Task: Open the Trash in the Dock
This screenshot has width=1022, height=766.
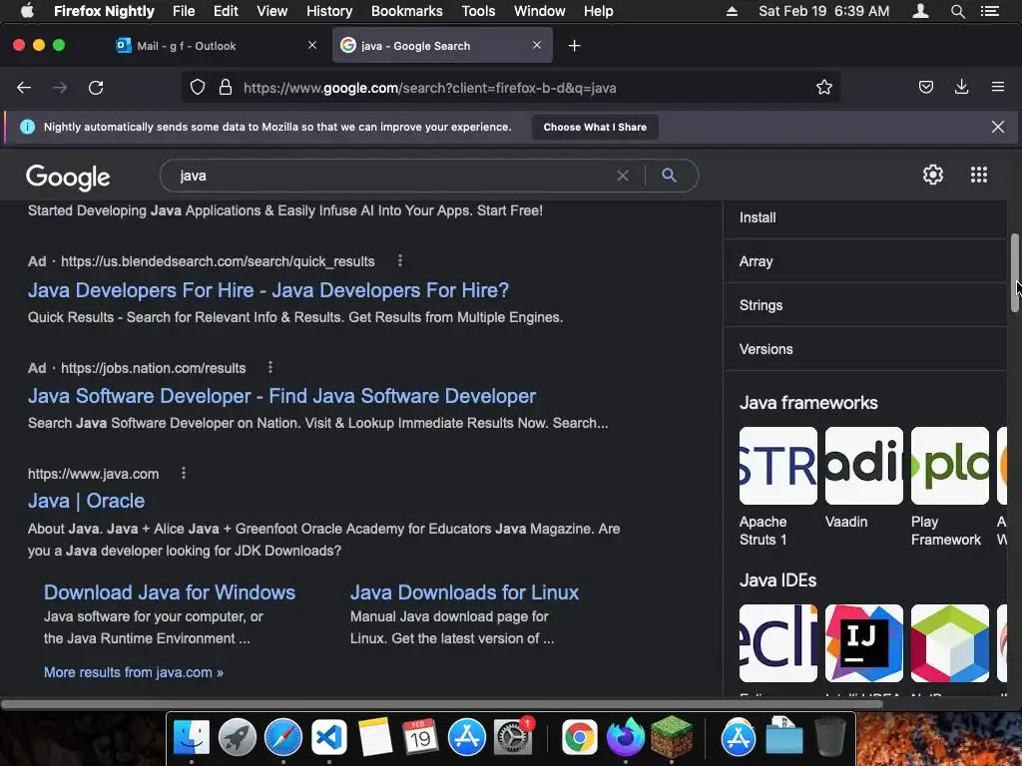Action: pos(829,737)
